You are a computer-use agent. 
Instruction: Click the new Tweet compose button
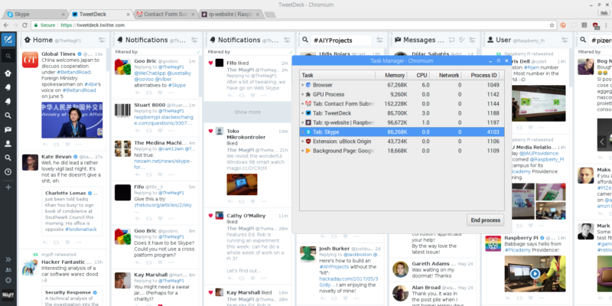pyautogui.click(x=9, y=39)
